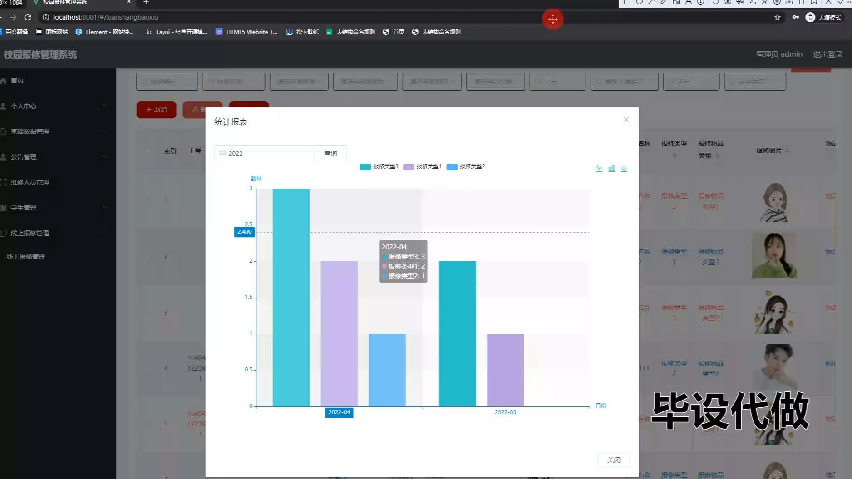Sort by the 报修照片 column arrows
This screenshot has height=479, width=852.
[x=787, y=151]
